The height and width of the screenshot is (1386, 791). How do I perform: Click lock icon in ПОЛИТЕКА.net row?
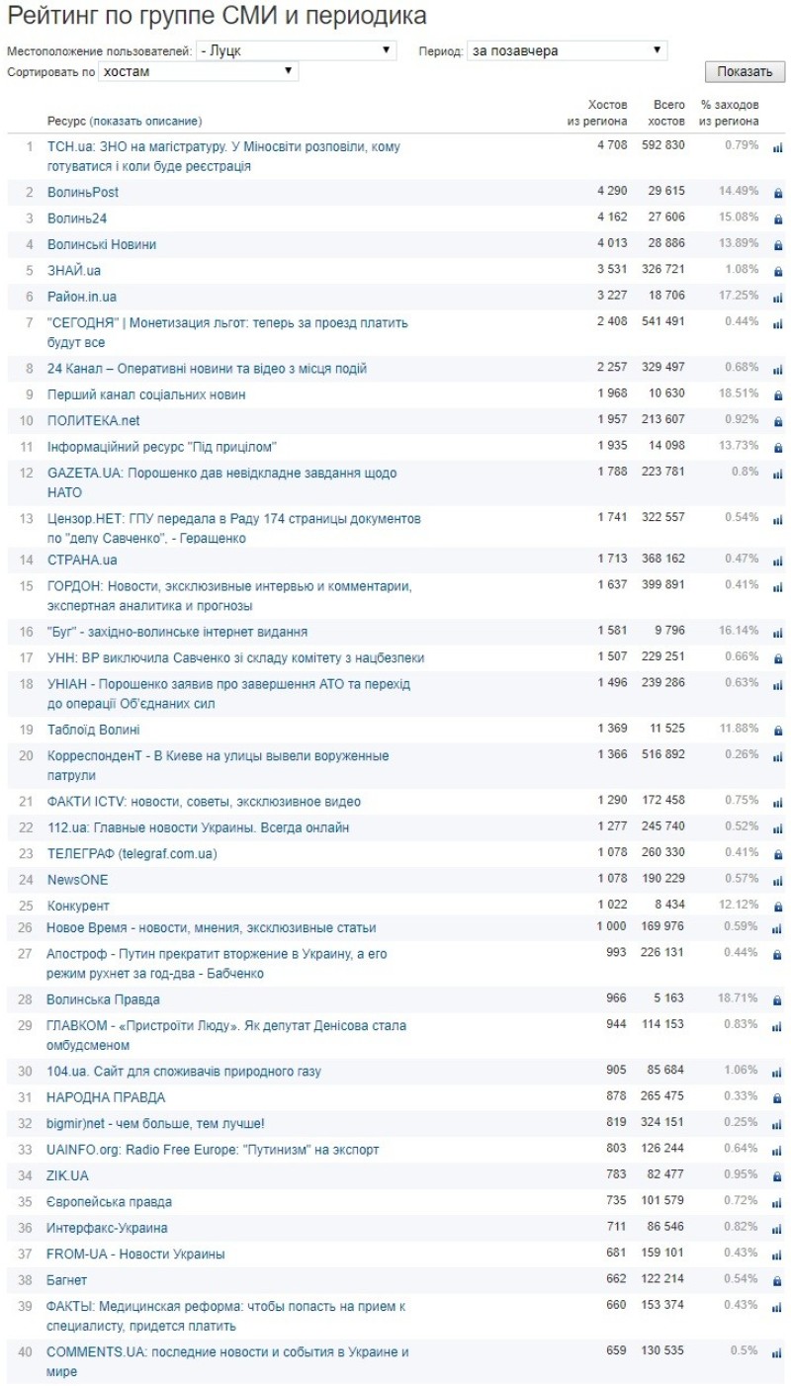pyautogui.click(x=777, y=422)
